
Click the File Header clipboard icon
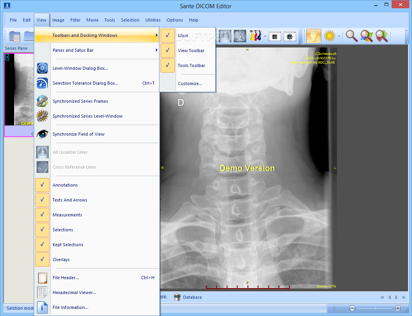[42, 278]
